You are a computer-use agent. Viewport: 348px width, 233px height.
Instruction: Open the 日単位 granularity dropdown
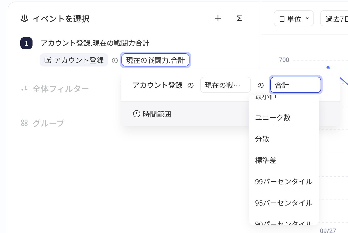[294, 19]
